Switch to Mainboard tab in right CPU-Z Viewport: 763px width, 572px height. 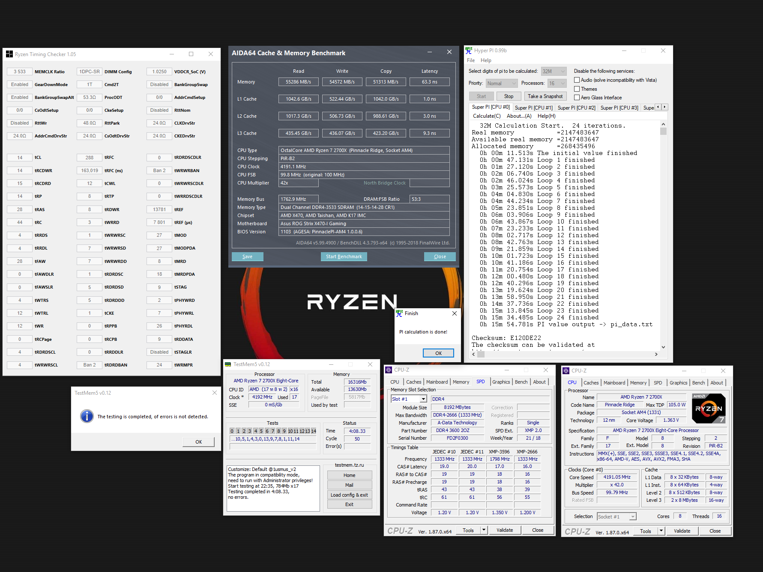[x=614, y=383]
